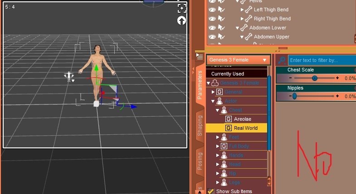This screenshot has width=356, height=194.
Task: Toggle selectable arrow for Right Thigh Bend
Action: [x=221, y=19]
